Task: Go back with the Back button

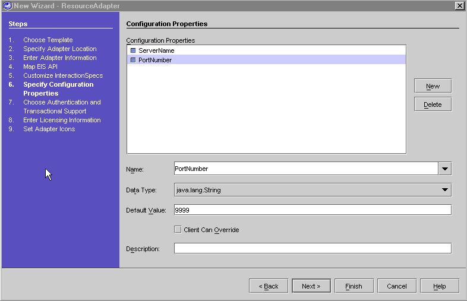Action: [269, 286]
